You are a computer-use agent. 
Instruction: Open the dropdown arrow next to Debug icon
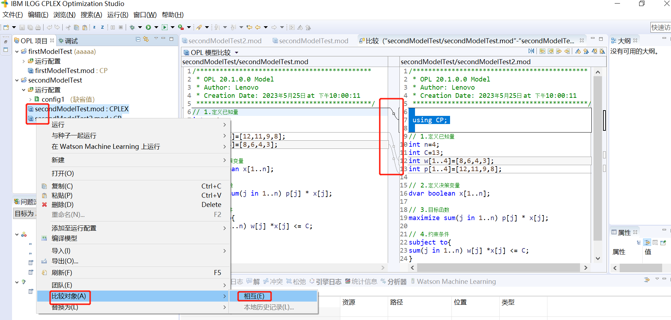[x=140, y=27]
